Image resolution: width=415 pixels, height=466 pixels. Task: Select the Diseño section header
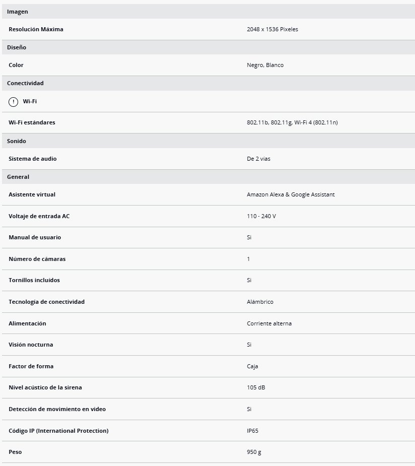pyautogui.click(x=17, y=47)
